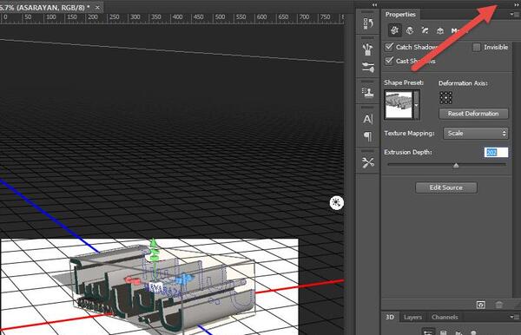Click the Shape Preset thumbnail
Viewport: 521px width, 335px height.
pos(399,105)
